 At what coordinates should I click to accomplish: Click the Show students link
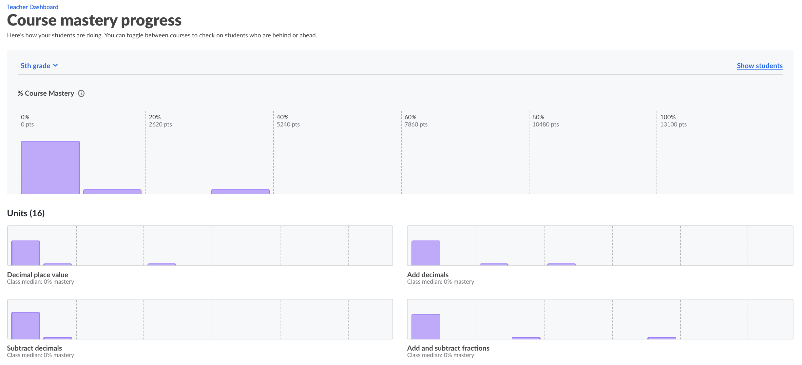(759, 66)
